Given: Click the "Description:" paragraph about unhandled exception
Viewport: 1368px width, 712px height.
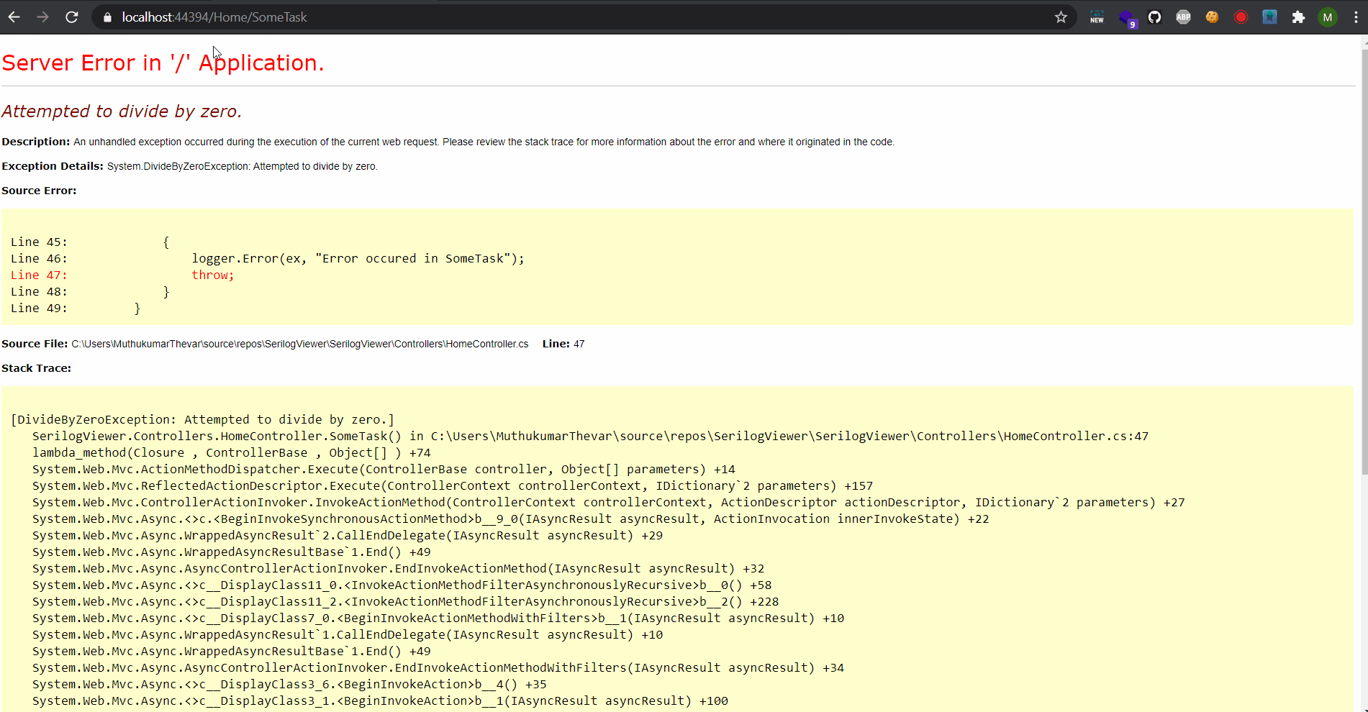Looking at the screenshot, I should coord(448,142).
